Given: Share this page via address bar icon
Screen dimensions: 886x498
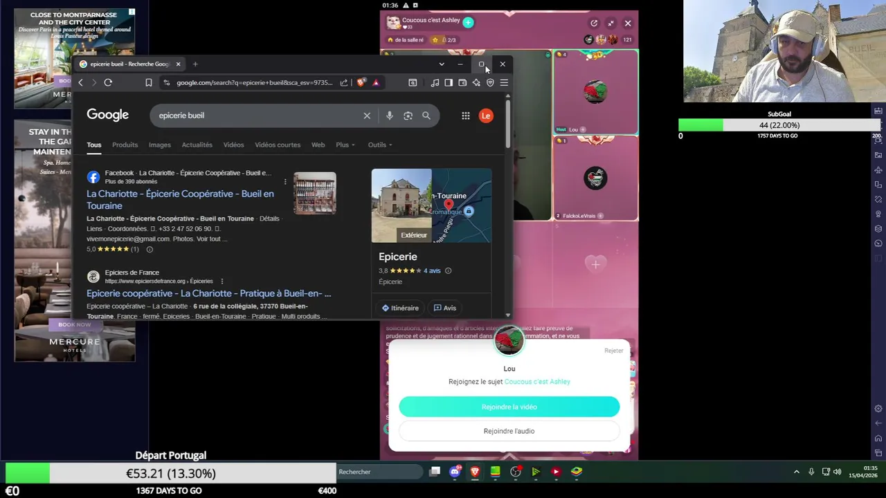Looking at the screenshot, I should (x=344, y=82).
